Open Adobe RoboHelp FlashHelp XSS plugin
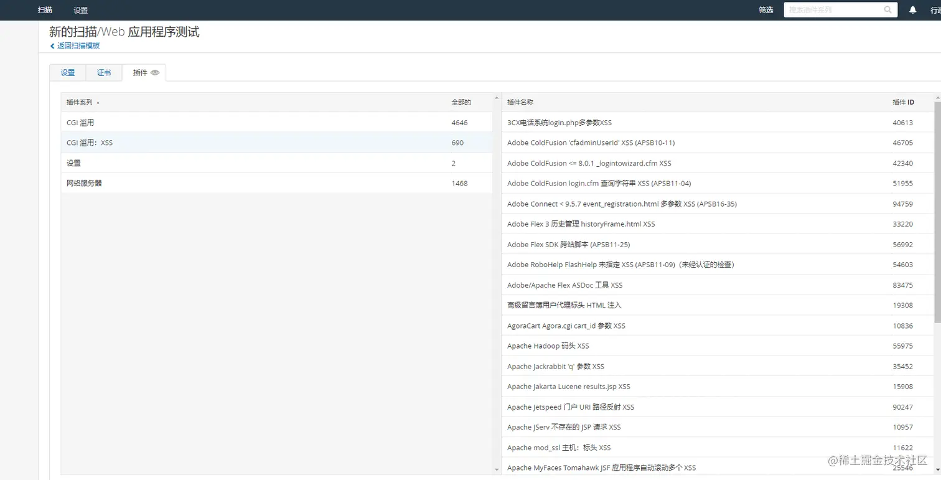 click(x=620, y=265)
